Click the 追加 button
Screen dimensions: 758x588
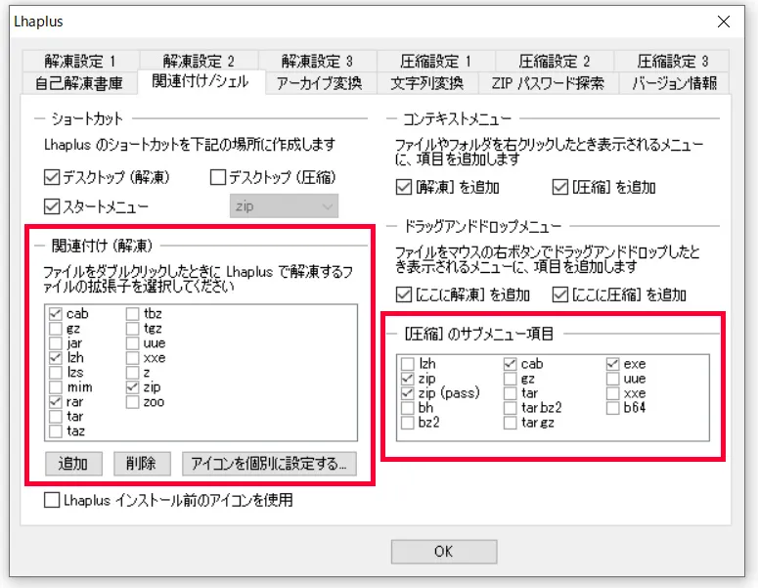(x=73, y=464)
